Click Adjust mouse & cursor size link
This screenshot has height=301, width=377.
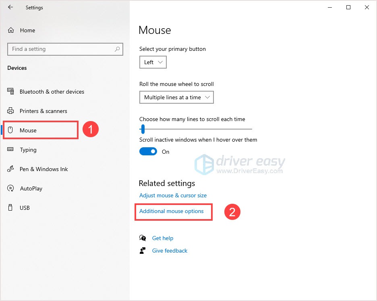(173, 195)
